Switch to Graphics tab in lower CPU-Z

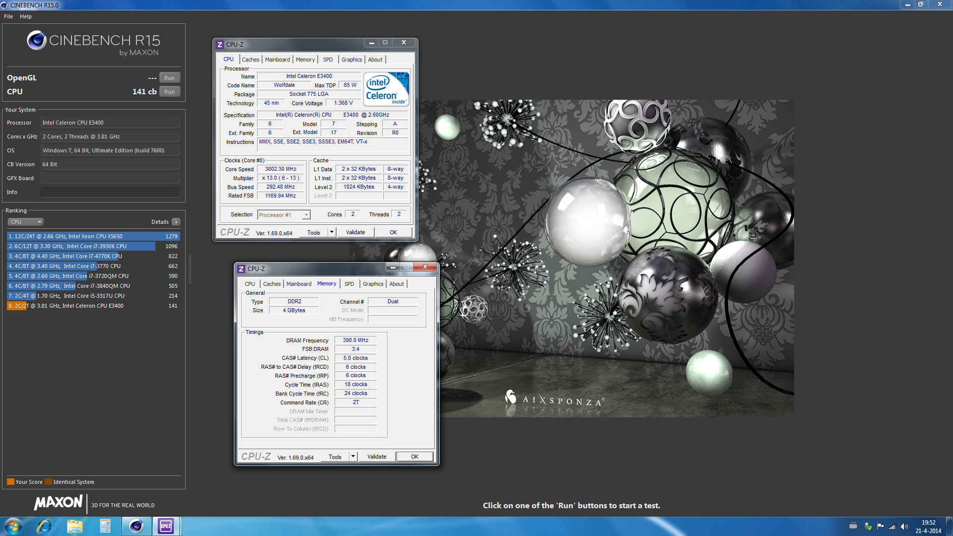[373, 284]
